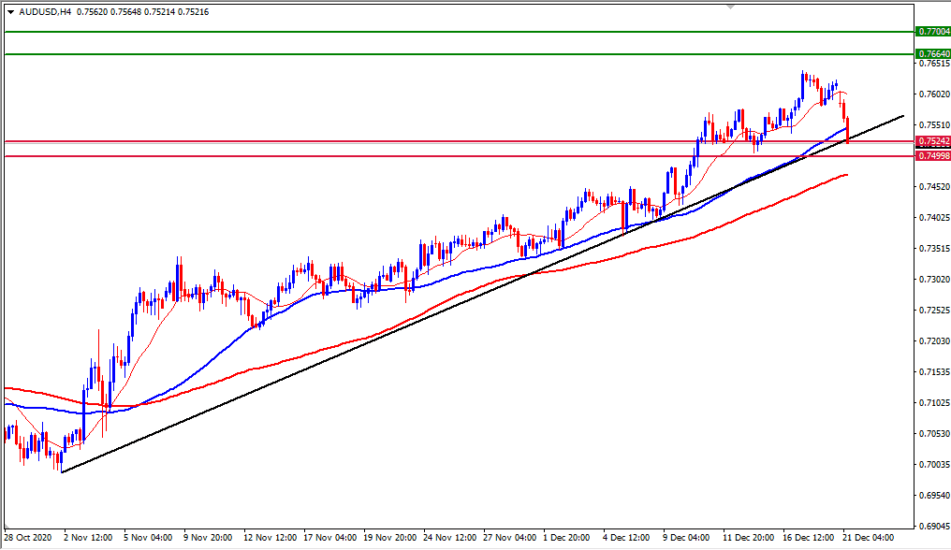The width and height of the screenshot is (951, 550).
Task: Click the 21 Dec 04:00 time label
Action: [x=871, y=540]
